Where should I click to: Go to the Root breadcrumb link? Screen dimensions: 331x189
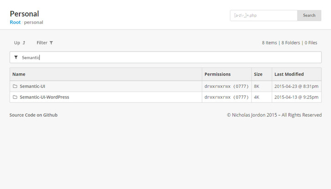[x=15, y=22]
